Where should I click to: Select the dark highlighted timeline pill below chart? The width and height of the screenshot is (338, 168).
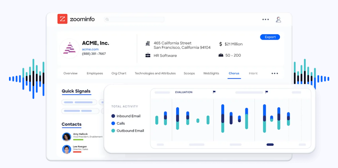pos(270,145)
